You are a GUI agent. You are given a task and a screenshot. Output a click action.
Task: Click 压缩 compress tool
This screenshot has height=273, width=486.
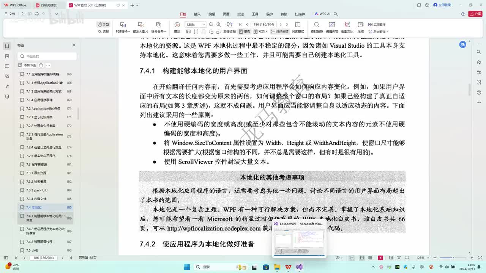[x=361, y=27]
